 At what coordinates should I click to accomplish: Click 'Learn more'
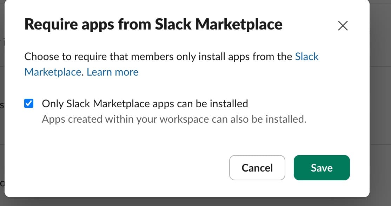(112, 72)
